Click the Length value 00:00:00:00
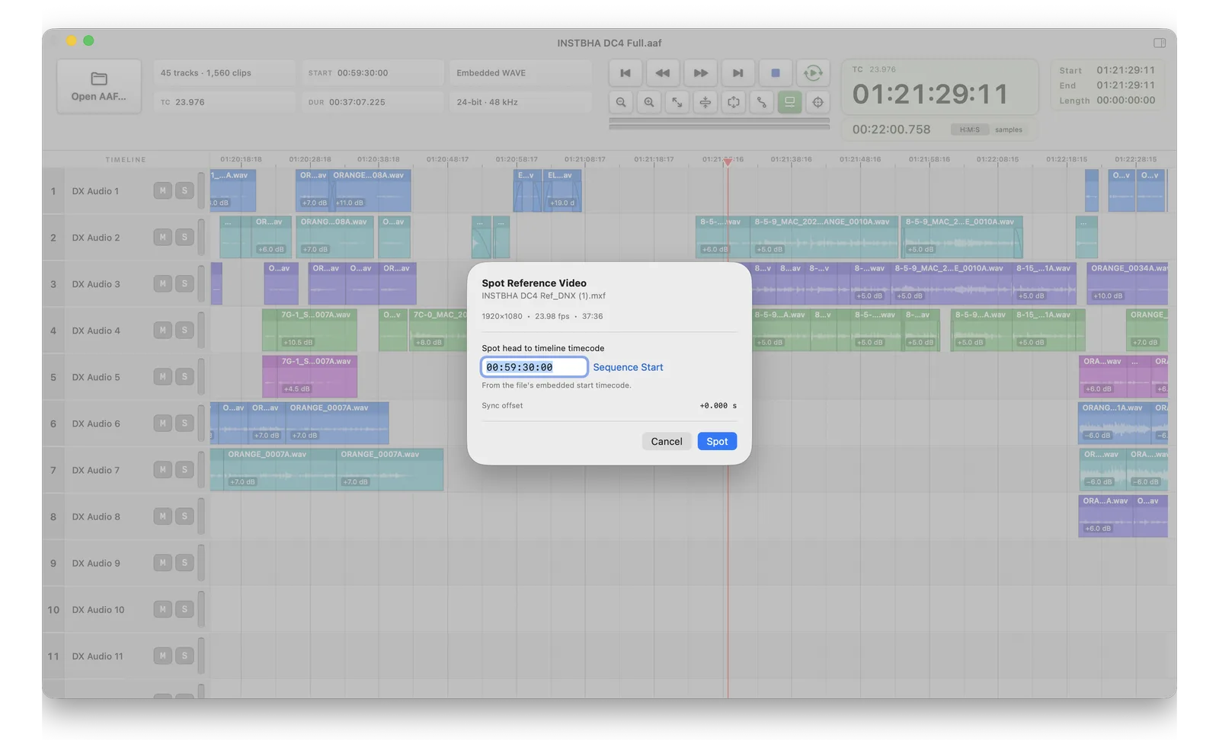This screenshot has height=754, width=1219. [1125, 100]
